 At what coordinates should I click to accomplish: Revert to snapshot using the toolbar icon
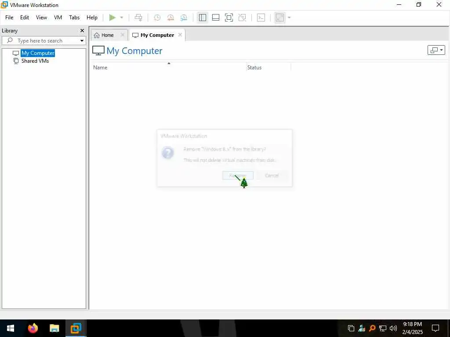[x=171, y=18]
